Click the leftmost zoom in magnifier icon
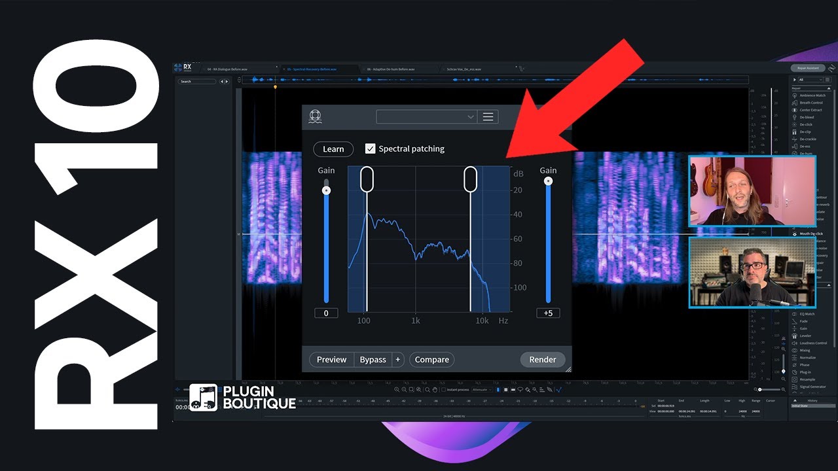 click(397, 390)
